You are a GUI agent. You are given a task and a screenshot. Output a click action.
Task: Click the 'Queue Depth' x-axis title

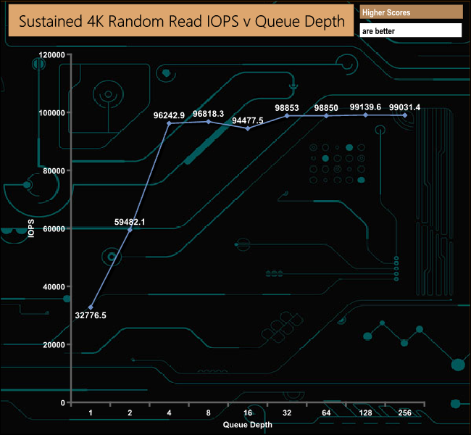tap(248, 425)
